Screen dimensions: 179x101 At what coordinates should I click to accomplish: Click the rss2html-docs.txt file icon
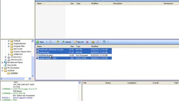(37, 55)
